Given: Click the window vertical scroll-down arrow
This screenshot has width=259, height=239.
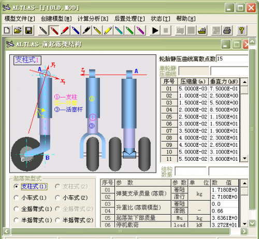Looking at the screenshot, I should (x=252, y=223).
